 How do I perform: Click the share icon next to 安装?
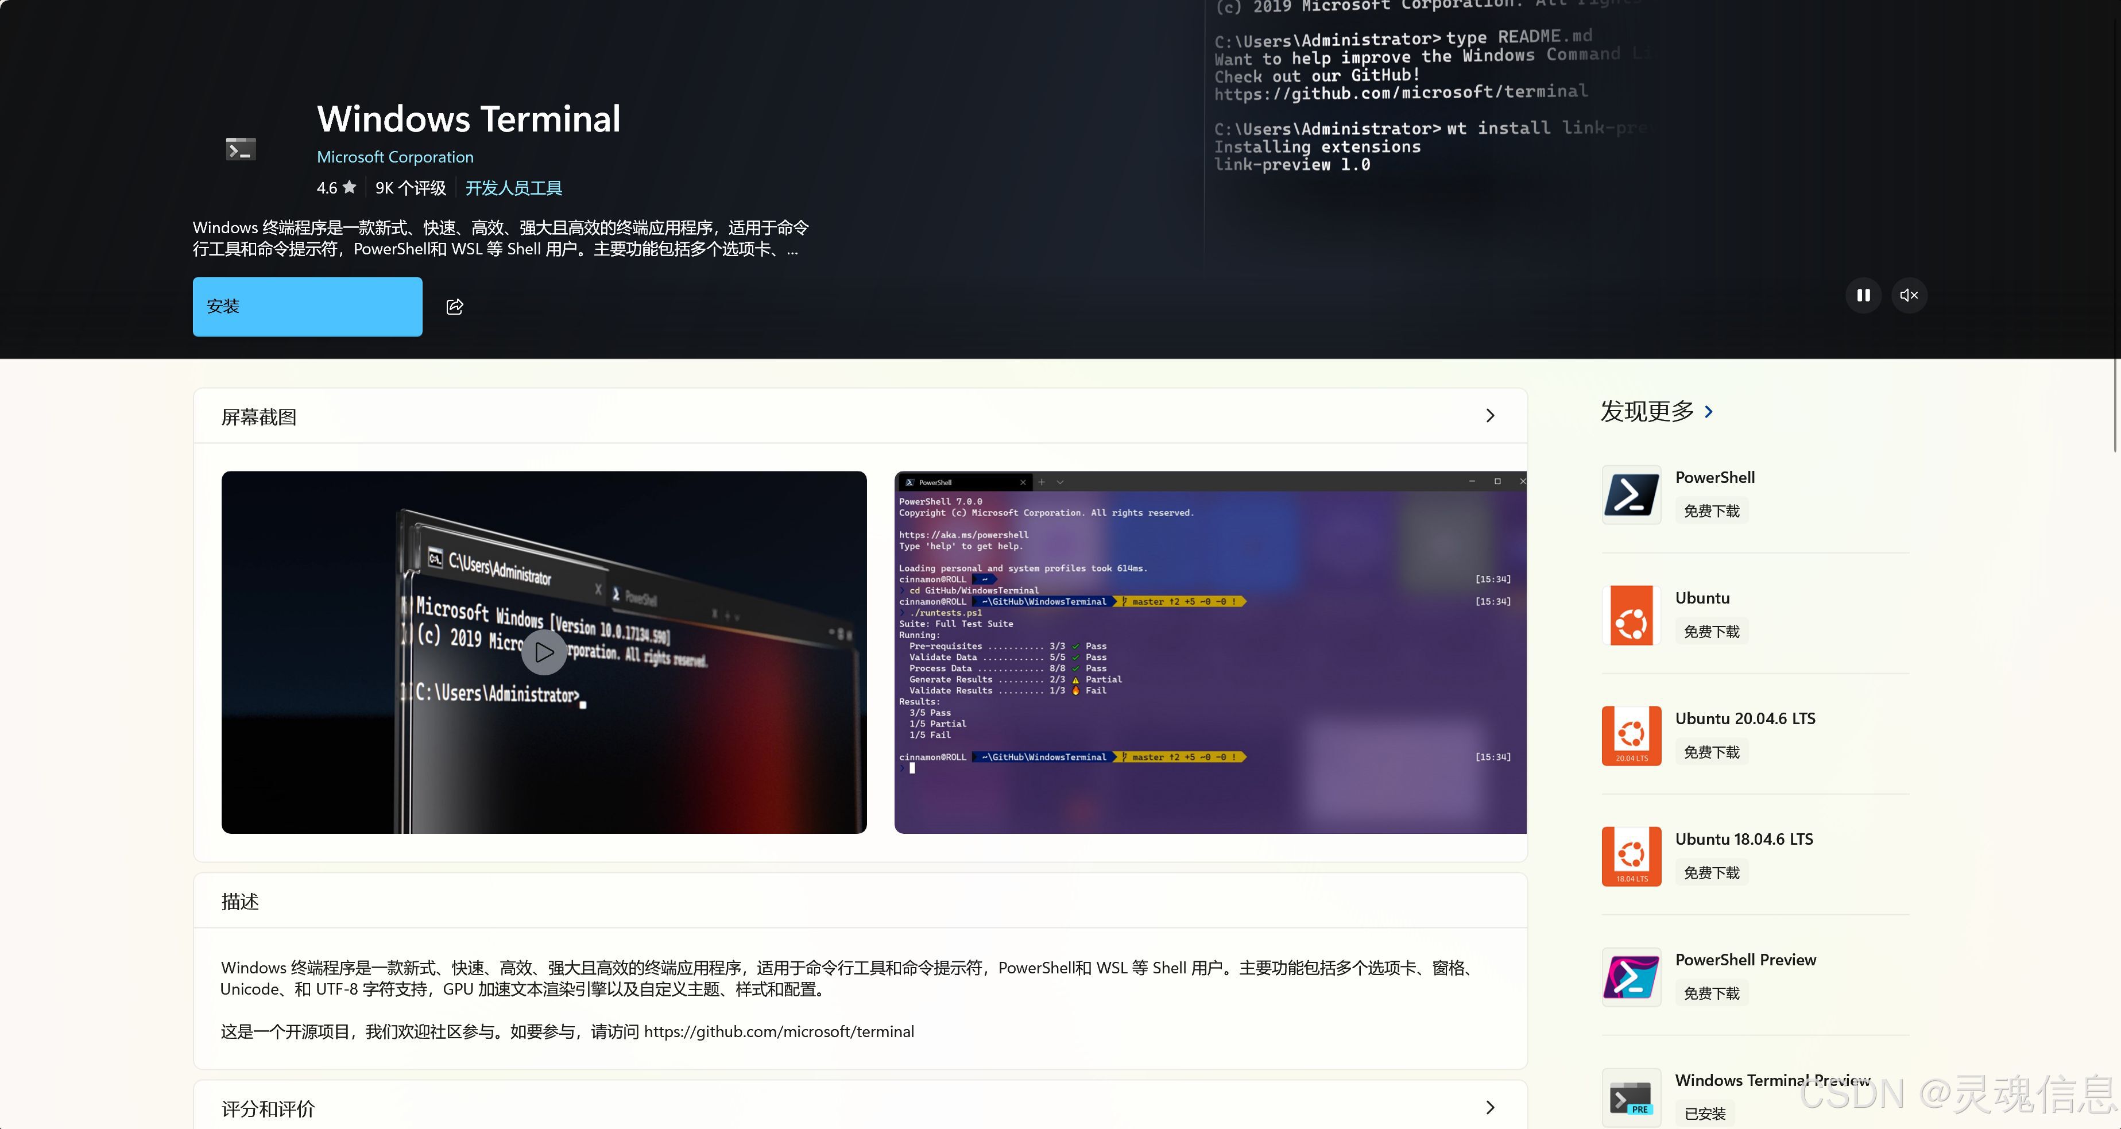coord(454,306)
